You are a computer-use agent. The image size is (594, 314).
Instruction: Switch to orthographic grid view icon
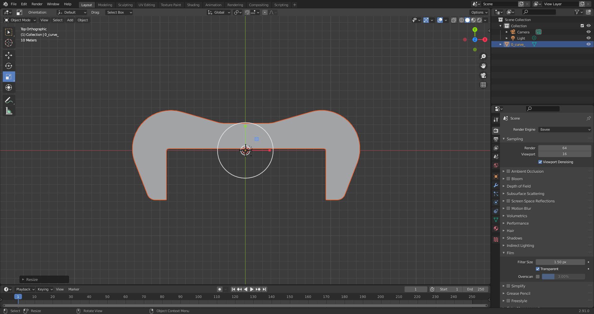coord(483,85)
